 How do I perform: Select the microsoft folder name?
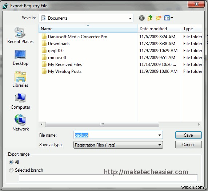(57, 58)
